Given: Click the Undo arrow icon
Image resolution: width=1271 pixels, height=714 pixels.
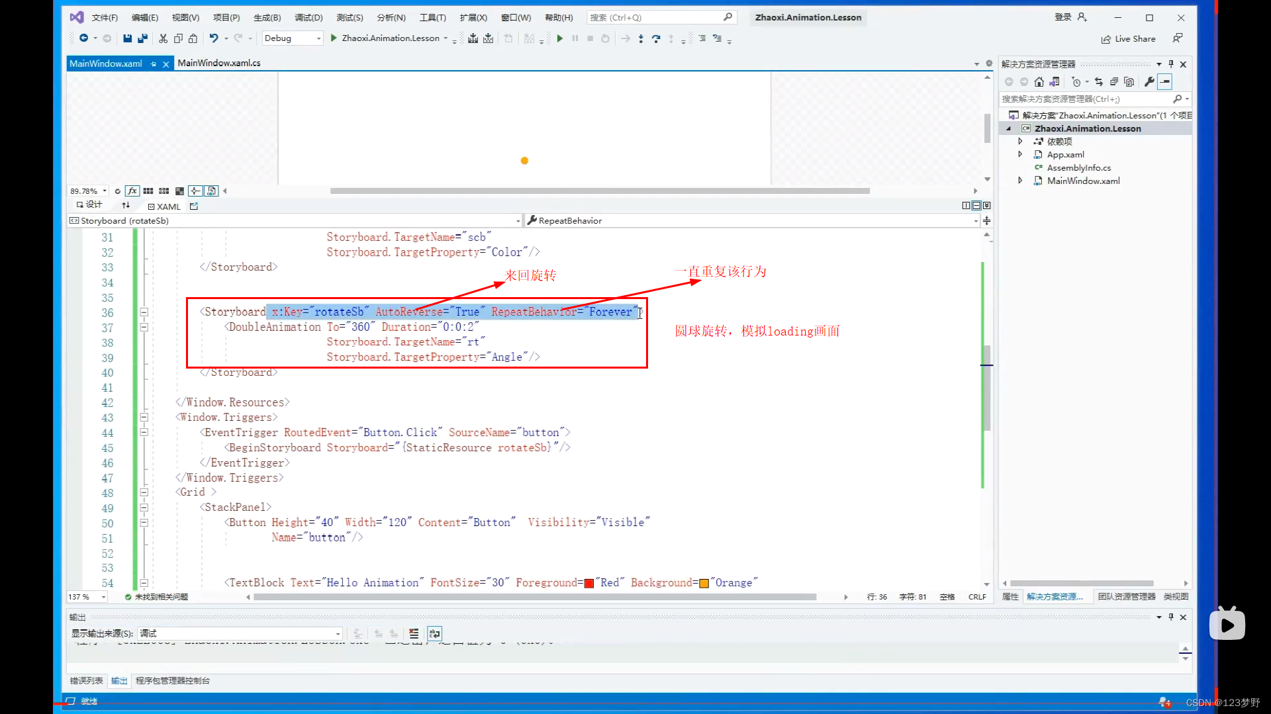Looking at the screenshot, I should 214,38.
